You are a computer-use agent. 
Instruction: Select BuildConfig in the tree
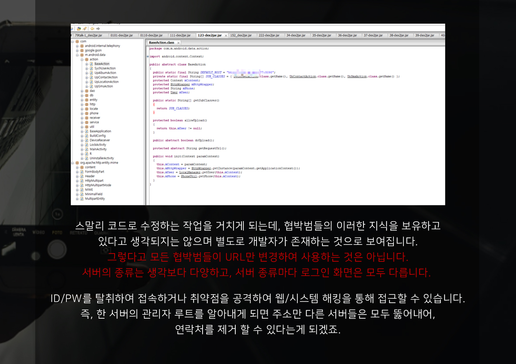[x=98, y=136]
